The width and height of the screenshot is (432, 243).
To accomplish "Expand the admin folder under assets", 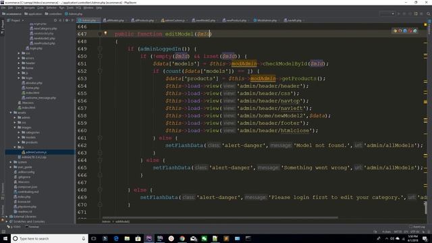I will click(15, 117).
